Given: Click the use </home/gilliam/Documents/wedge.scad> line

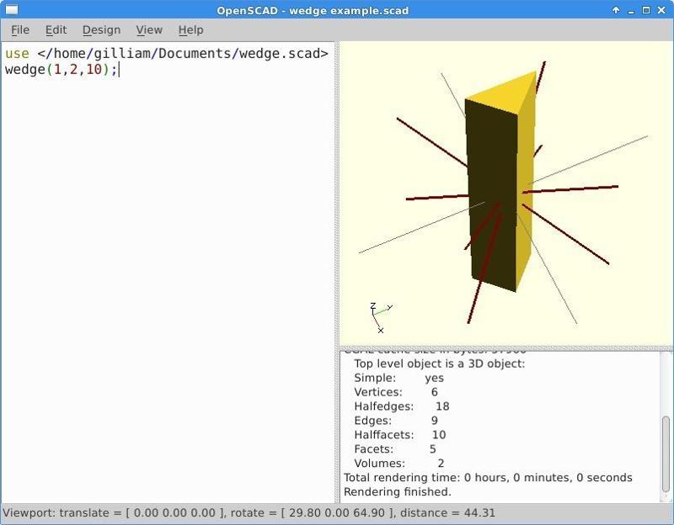Looking at the screenshot, I should [167, 53].
